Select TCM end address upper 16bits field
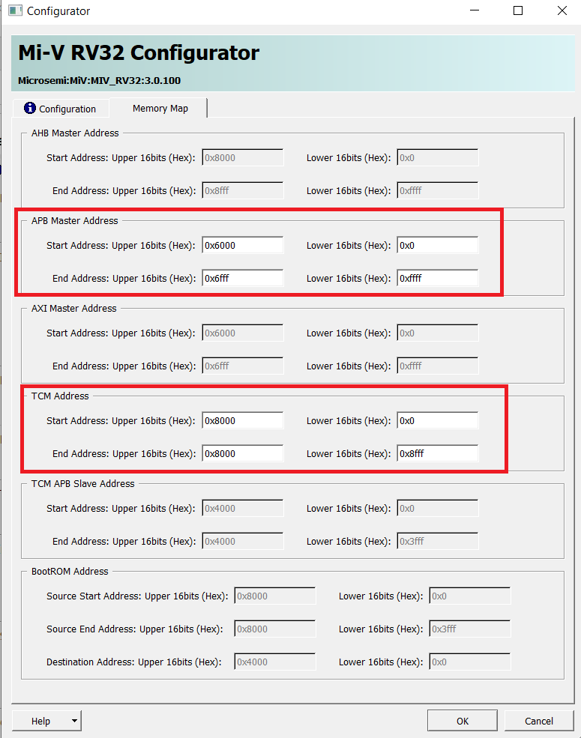Screen dimensions: 581x738 click(x=242, y=454)
